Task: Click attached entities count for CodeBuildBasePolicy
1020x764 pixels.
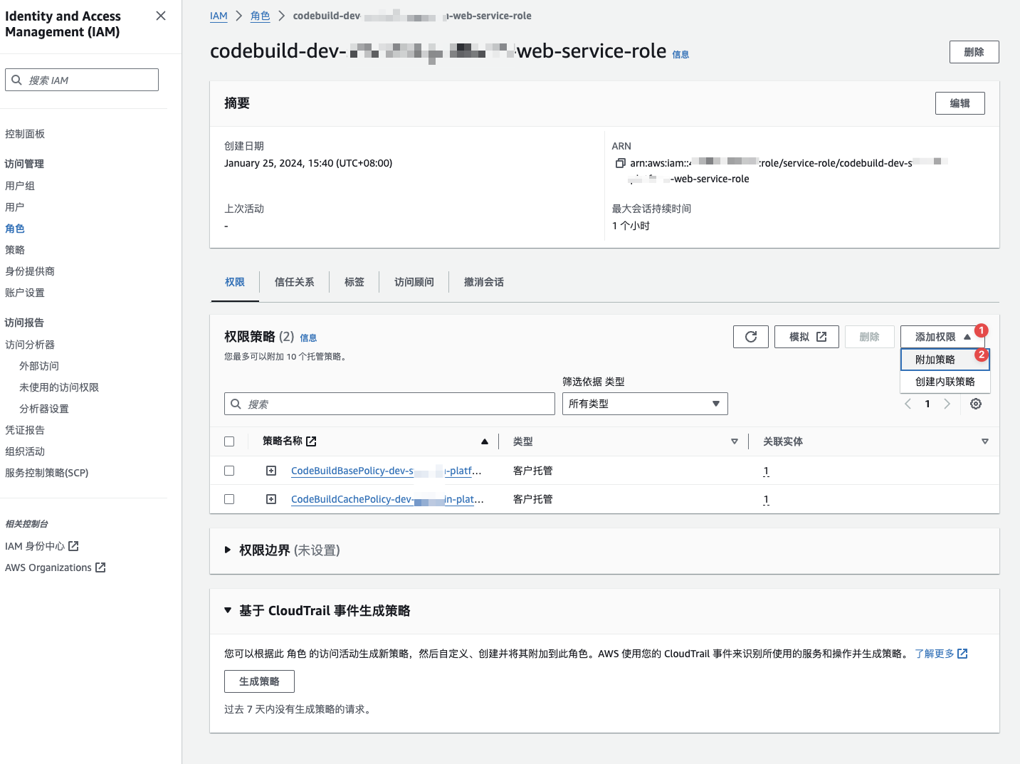Action: (x=766, y=471)
